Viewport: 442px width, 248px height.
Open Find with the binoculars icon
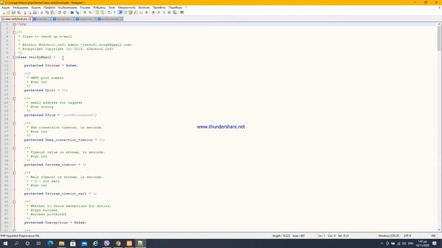[x=72, y=12]
